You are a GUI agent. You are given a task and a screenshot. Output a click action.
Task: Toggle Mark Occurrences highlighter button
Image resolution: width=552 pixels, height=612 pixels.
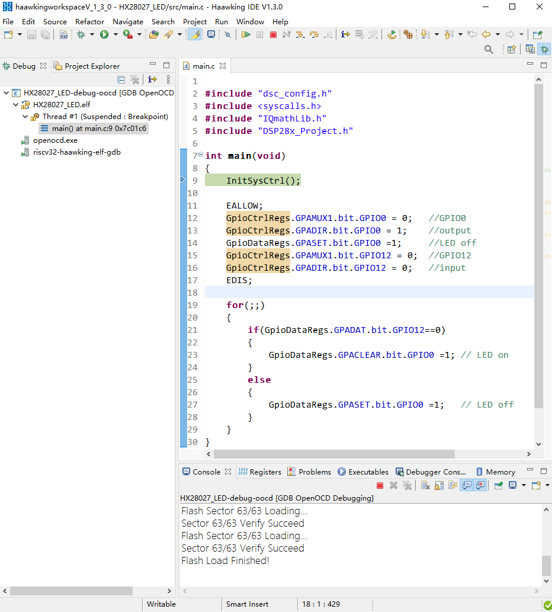pos(194,35)
